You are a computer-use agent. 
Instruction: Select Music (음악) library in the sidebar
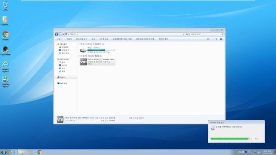(62, 71)
